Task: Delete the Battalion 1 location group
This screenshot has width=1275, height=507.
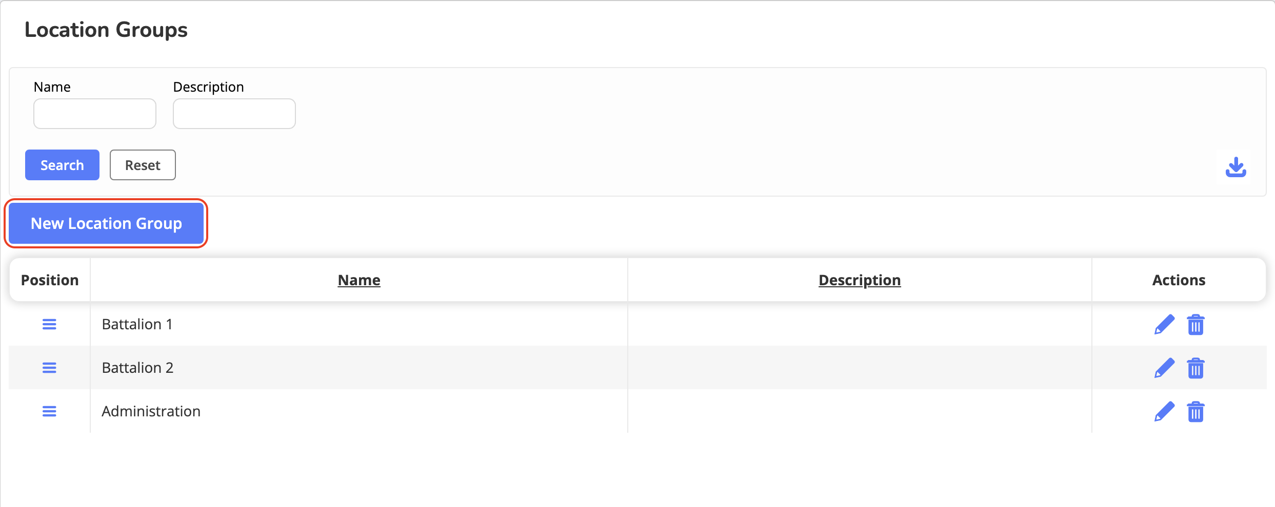Action: (1196, 325)
